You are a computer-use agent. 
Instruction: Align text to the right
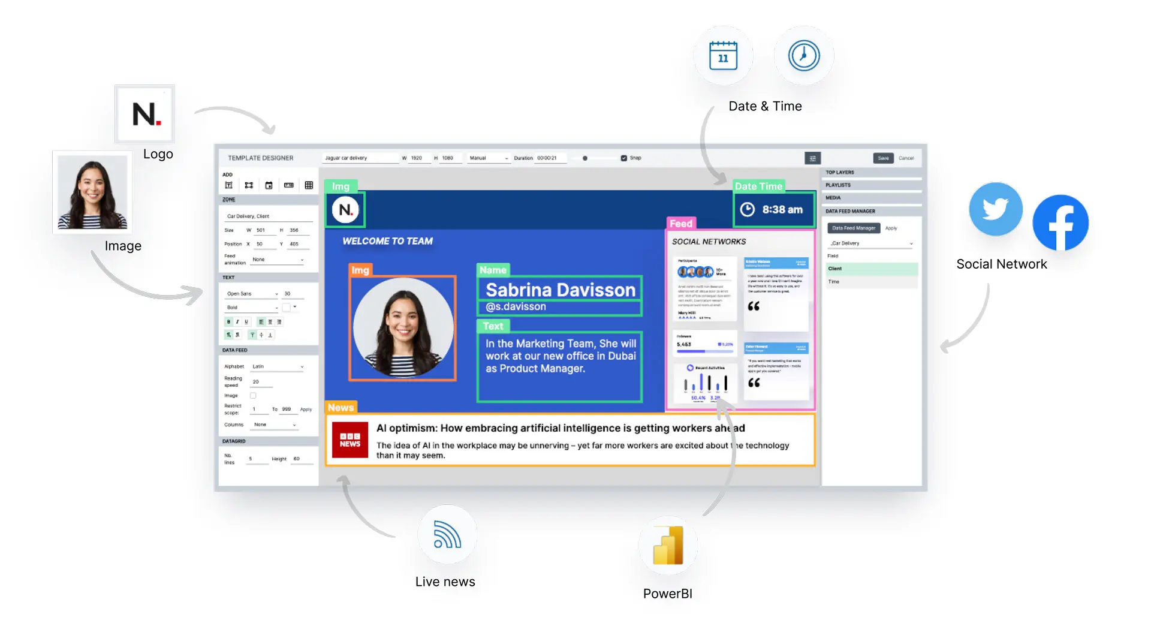point(279,322)
